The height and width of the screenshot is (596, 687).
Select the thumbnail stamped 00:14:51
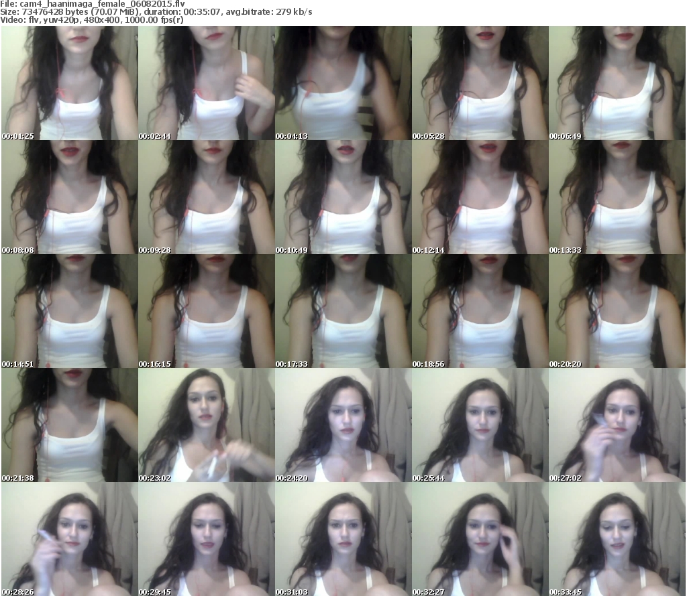point(70,311)
